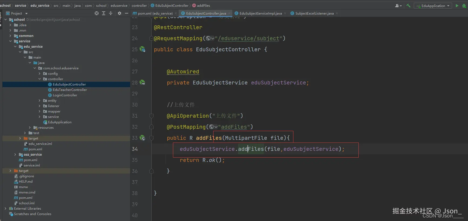Expand the entity package
Image resolution: width=468 pixels, height=221 pixels.
point(40,100)
